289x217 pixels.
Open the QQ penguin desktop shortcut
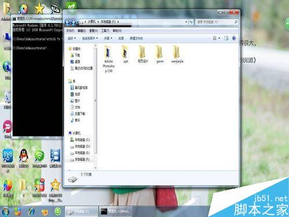point(24,159)
